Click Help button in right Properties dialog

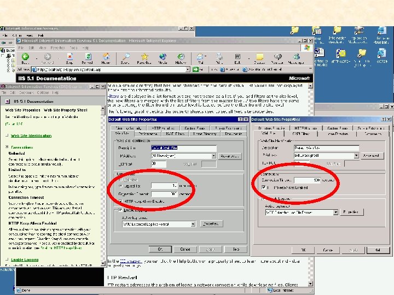[378, 250]
